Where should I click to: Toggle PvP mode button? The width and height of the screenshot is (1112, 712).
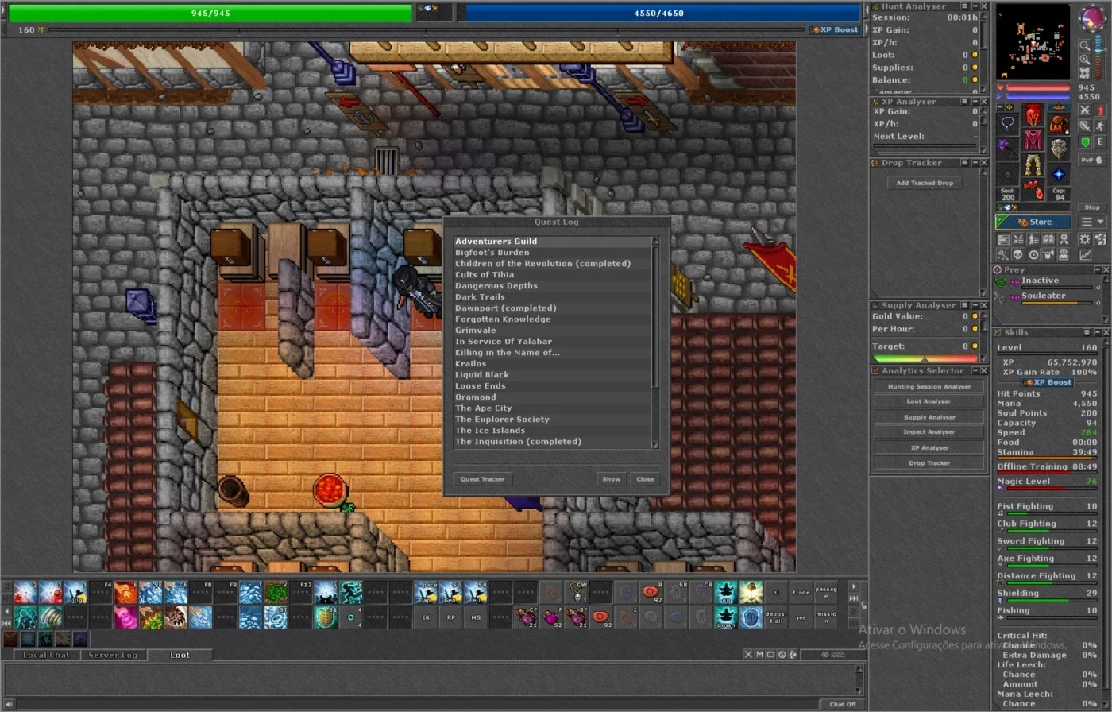pyautogui.click(x=1092, y=160)
